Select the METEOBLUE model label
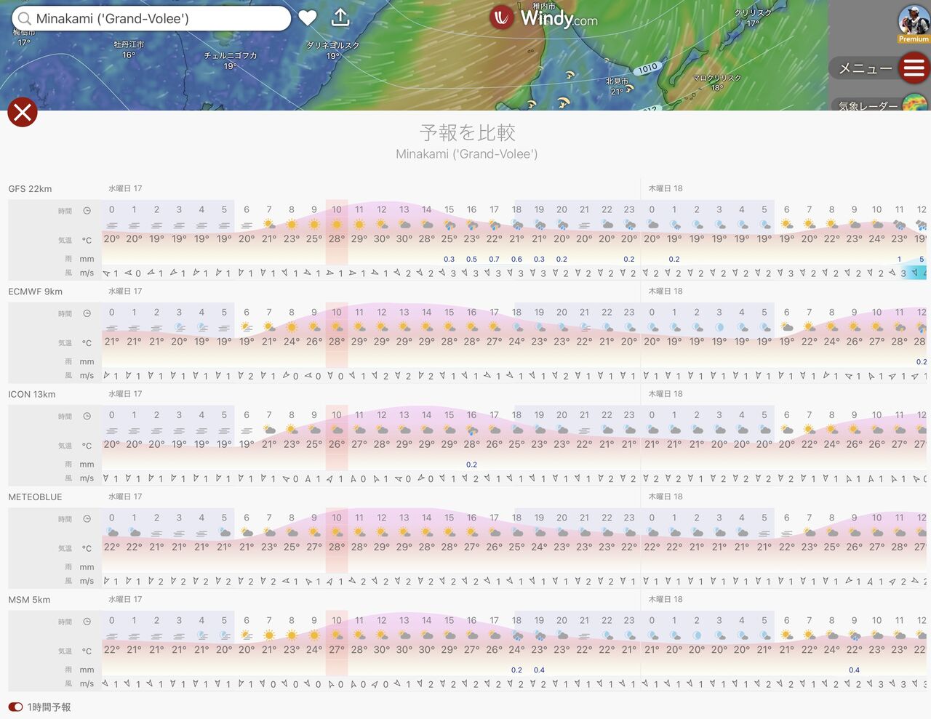The image size is (931, 719). tap(35, 497)
